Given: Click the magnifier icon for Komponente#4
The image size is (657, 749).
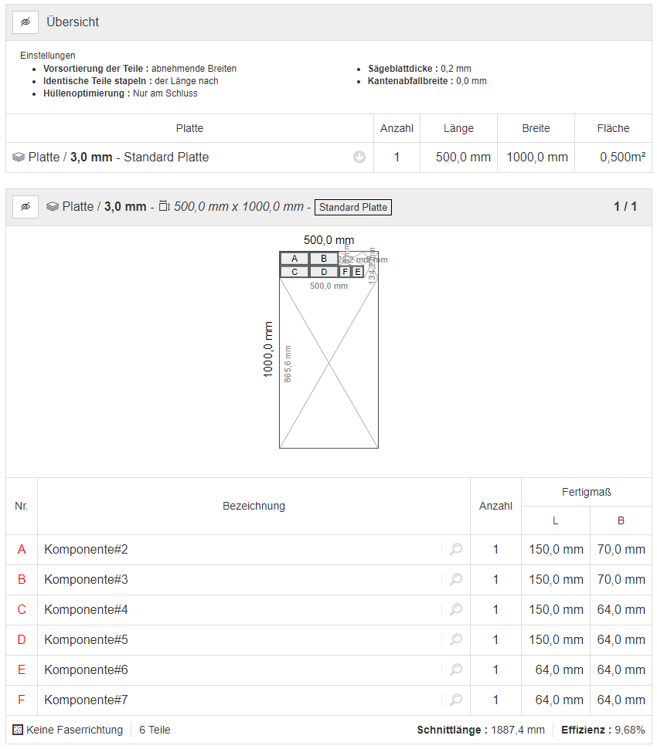Looking at the screenshot, I should tap(456, 610).
